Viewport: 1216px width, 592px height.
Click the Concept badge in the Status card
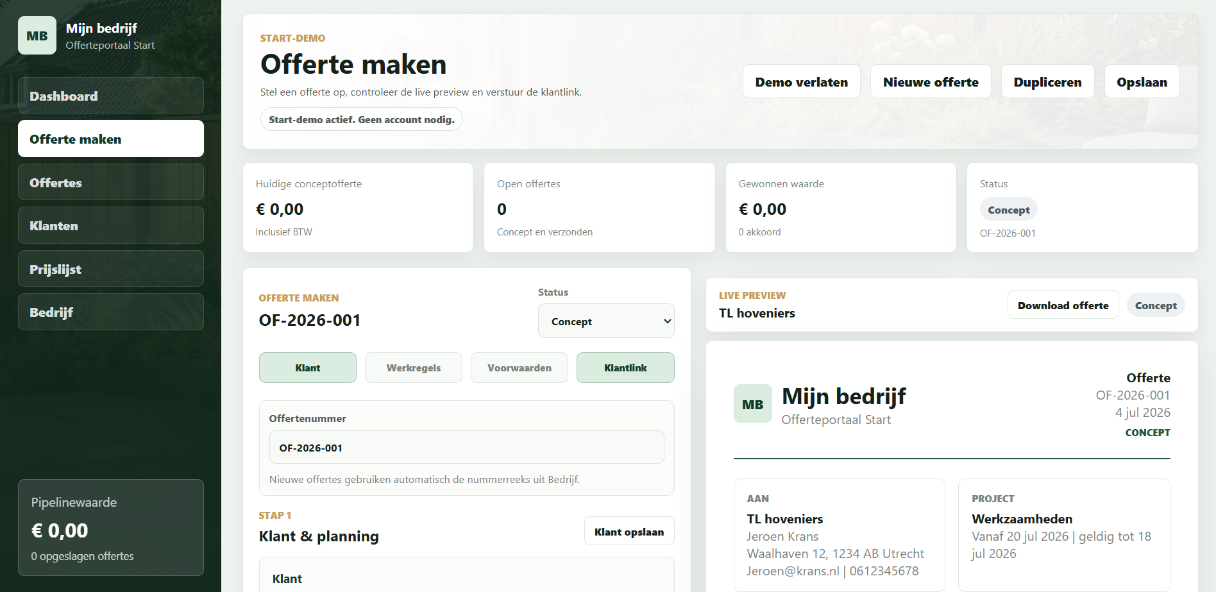[1008, 209]
